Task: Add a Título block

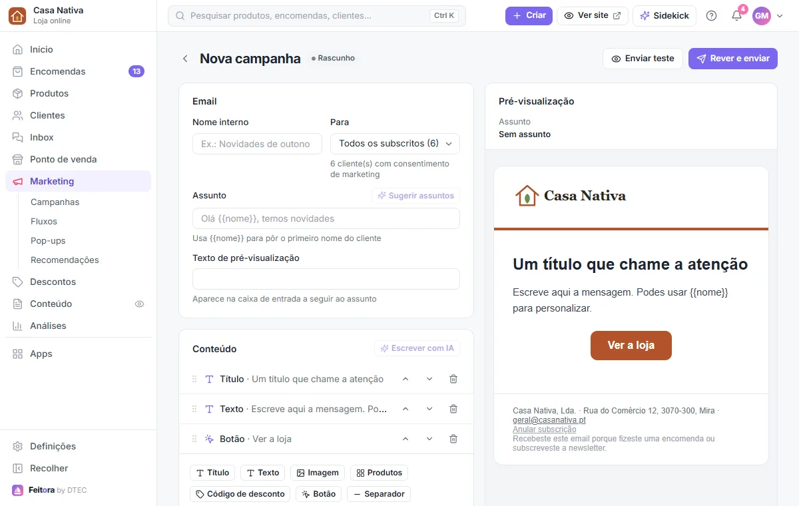Action: click(212, 473)
